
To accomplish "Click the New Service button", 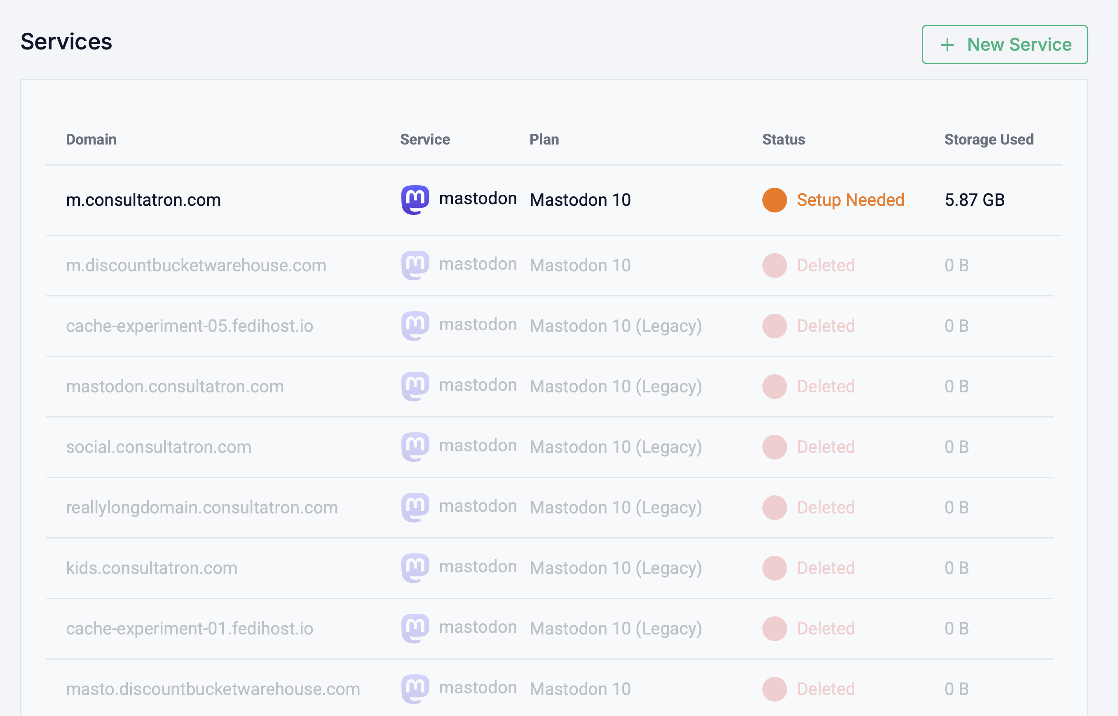I will point(1005,44).
